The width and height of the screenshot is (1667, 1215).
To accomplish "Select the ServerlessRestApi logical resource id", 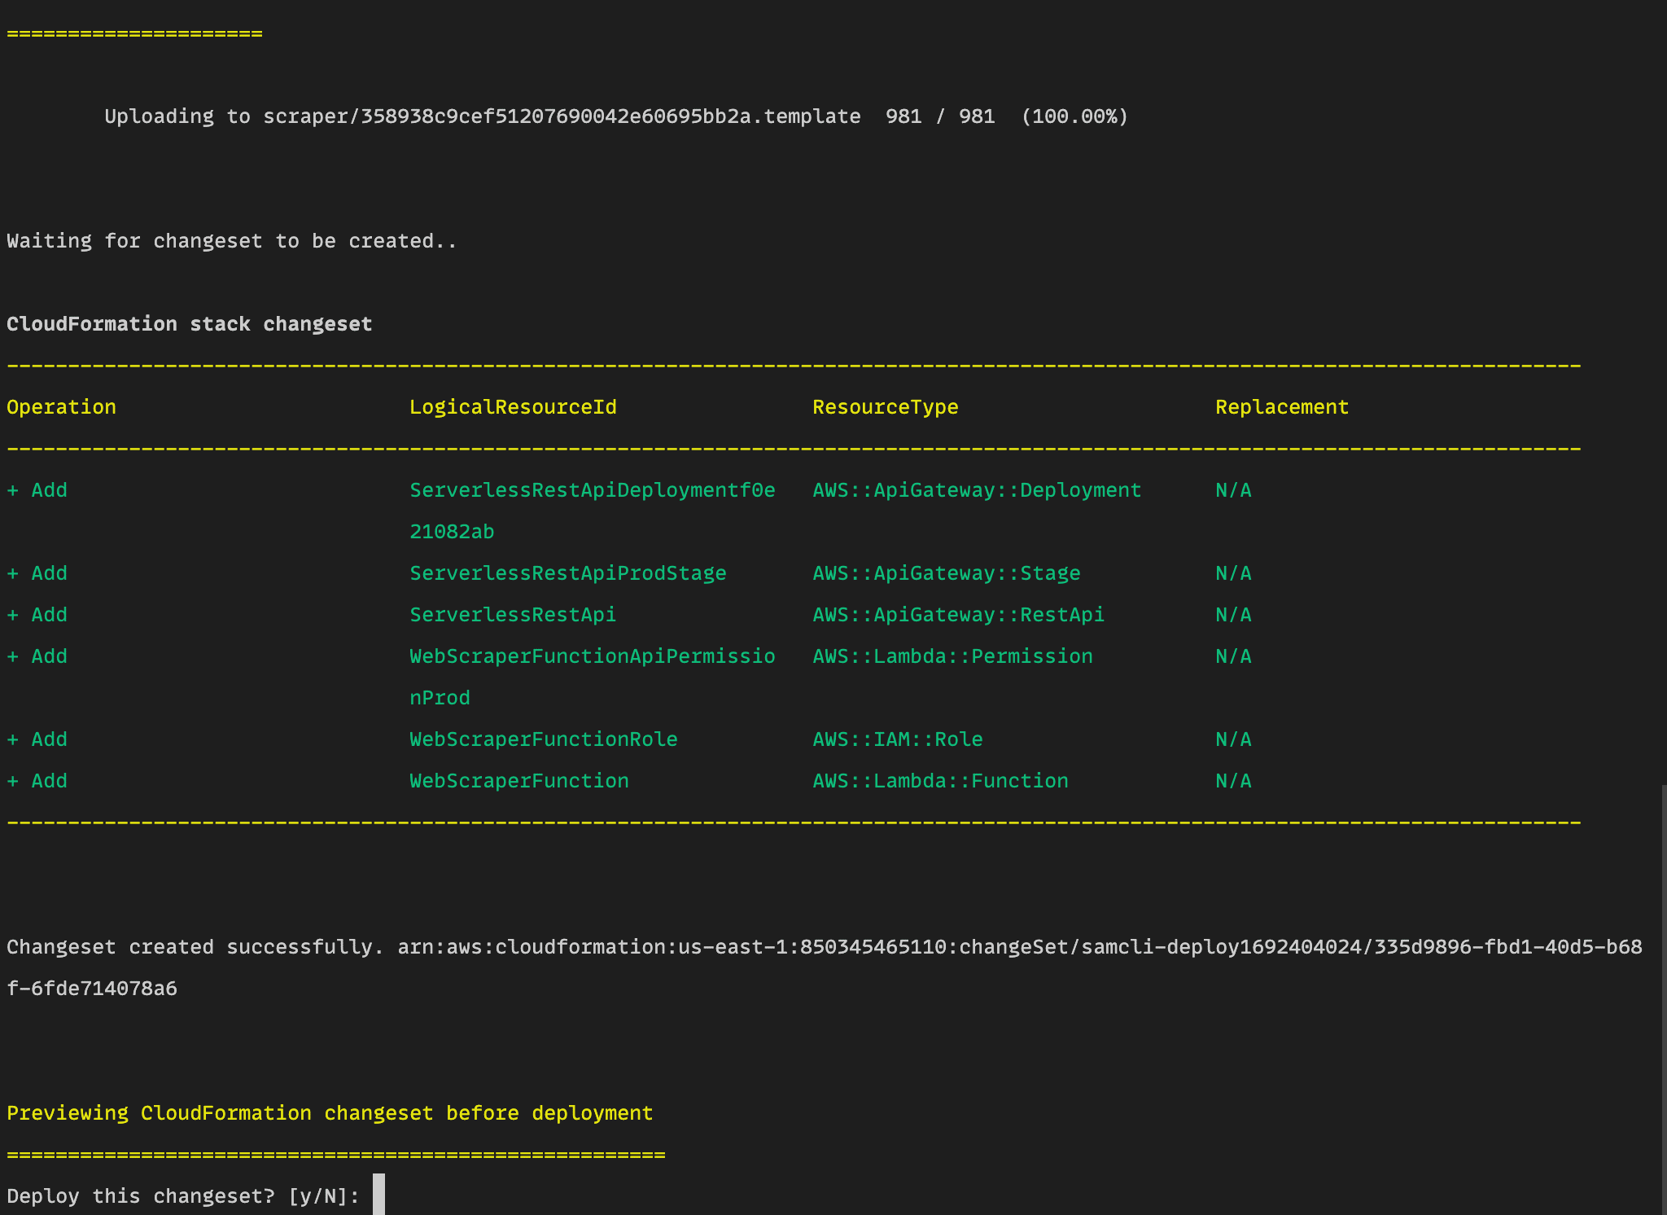I will (x=512, y=614).
